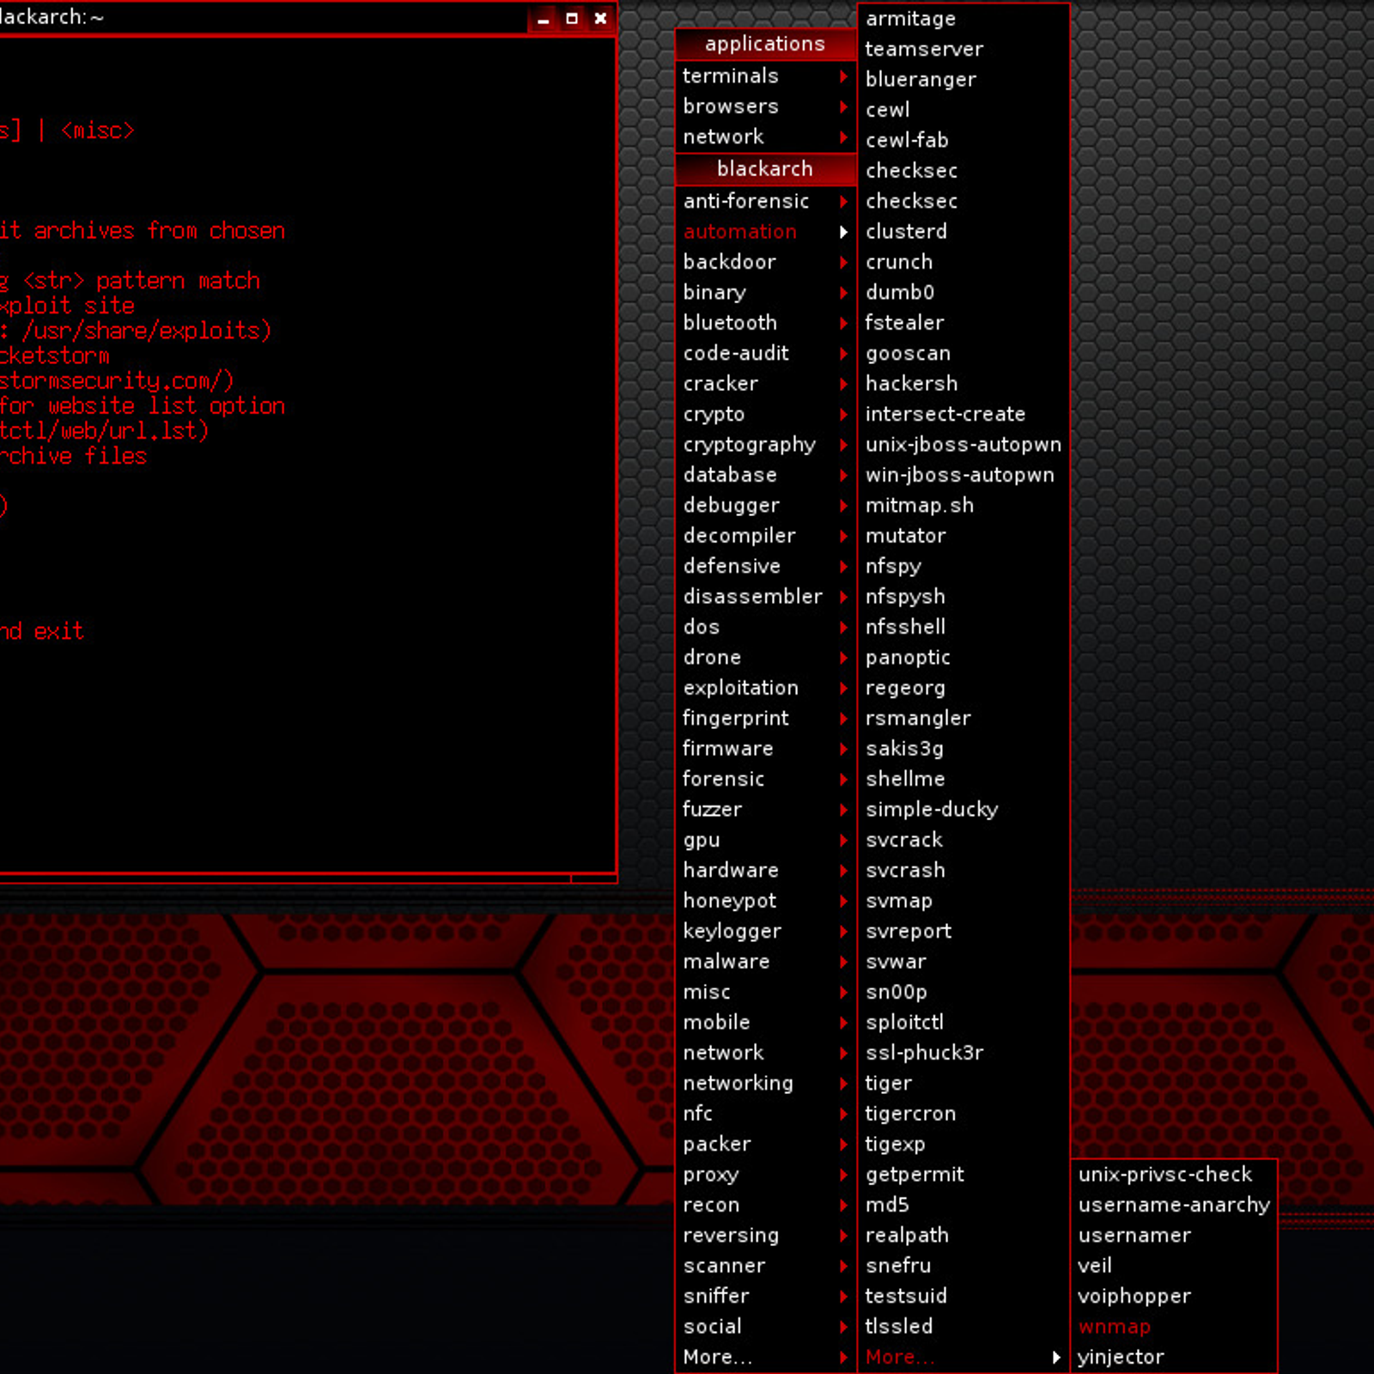Open the binary category
Image resolution: width=1374 pixels, height=1374 pixels.
[x=766, y=293]
